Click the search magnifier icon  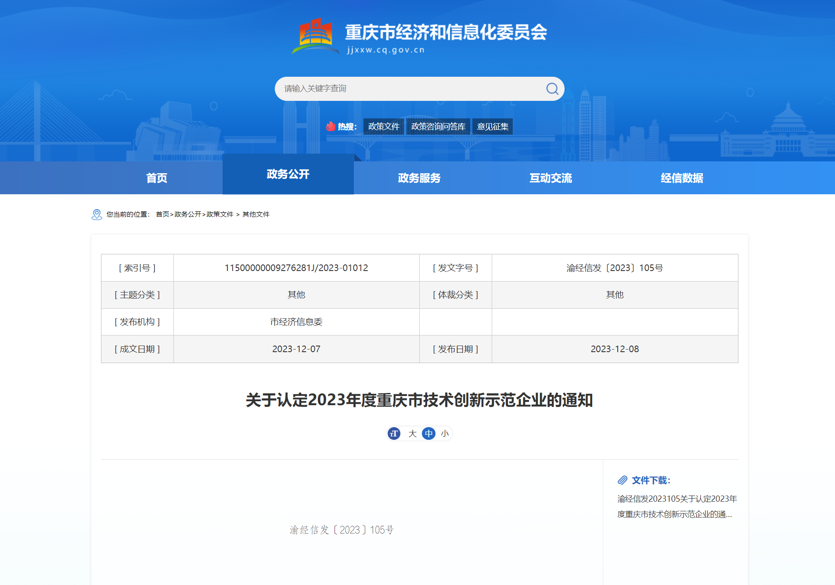coord(552,89)
